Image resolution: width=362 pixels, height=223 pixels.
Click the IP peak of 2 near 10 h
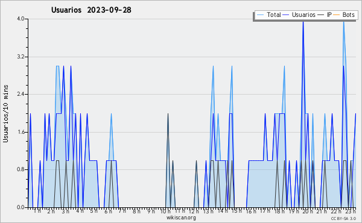(x=168, y=114)
